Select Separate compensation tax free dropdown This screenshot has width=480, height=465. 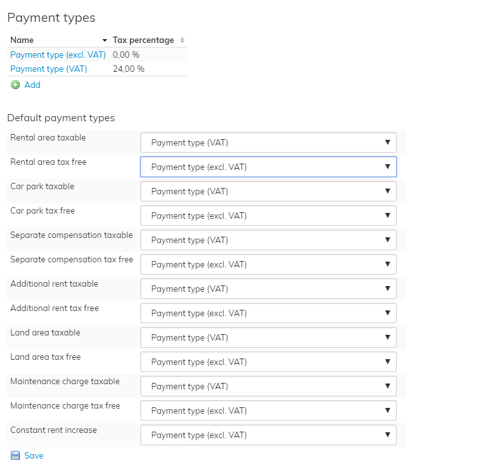268,264
